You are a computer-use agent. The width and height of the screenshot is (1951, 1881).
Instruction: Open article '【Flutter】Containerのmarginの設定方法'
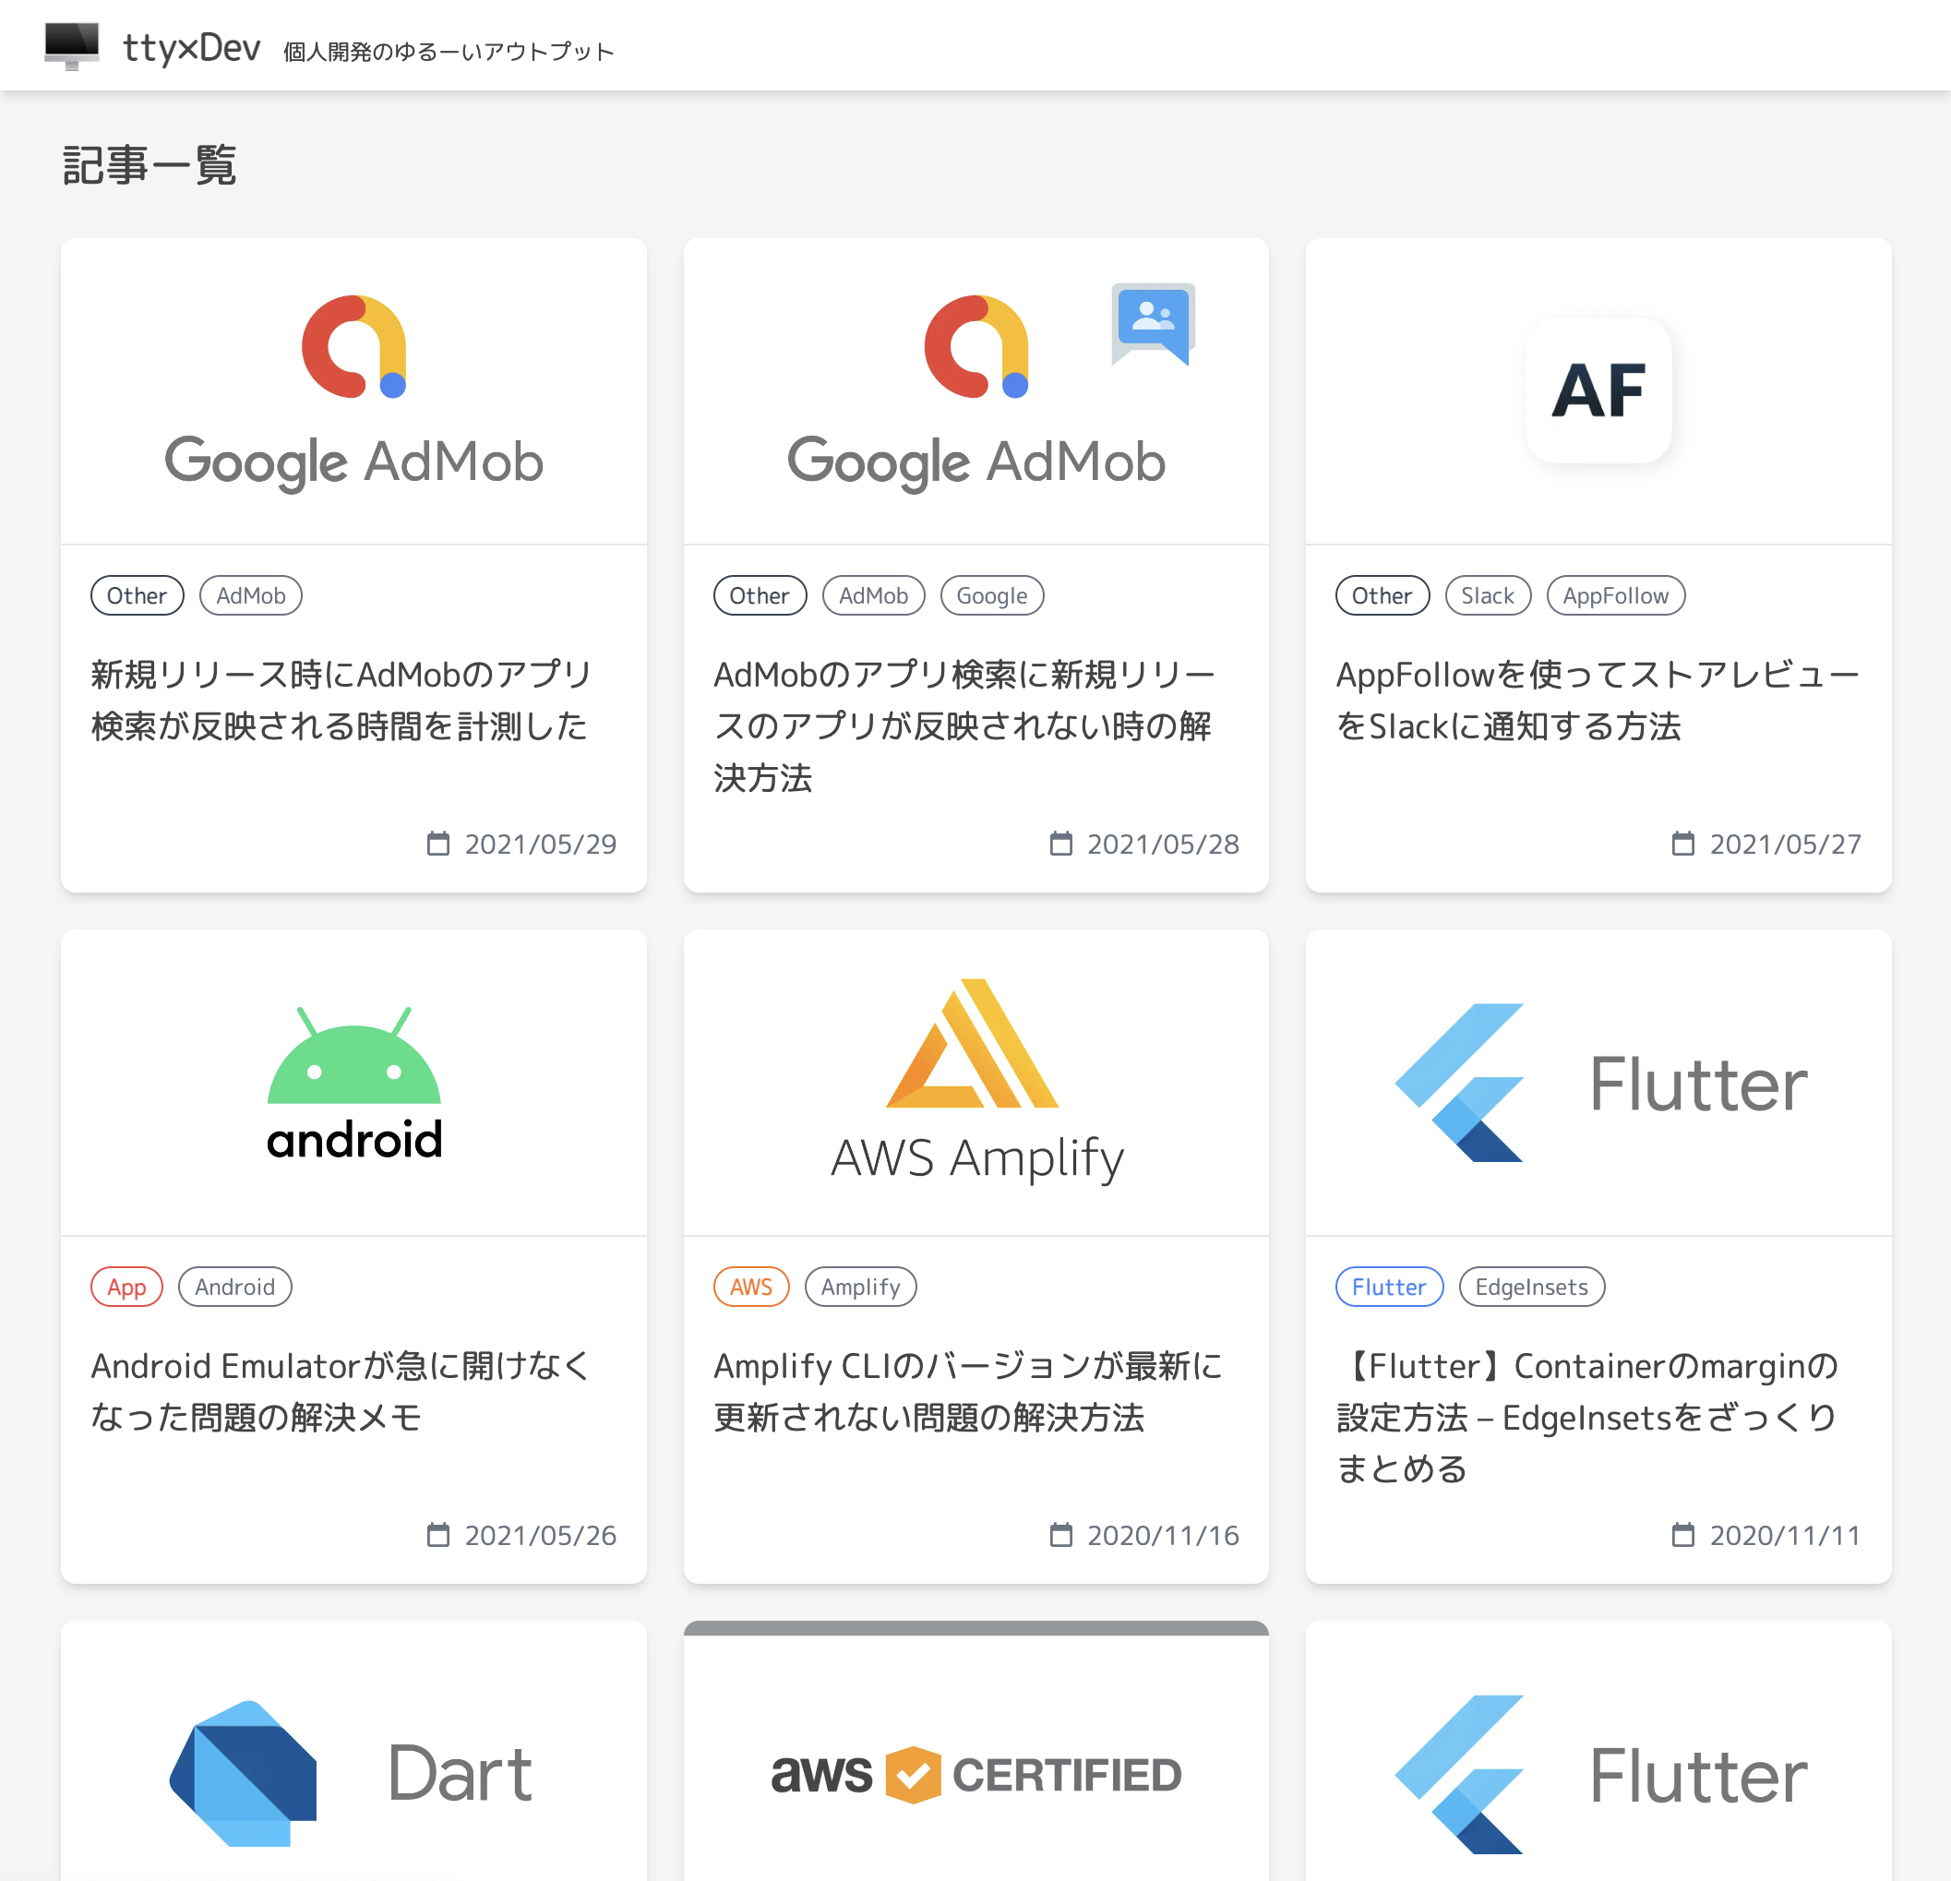[x=1586, y=1416]
